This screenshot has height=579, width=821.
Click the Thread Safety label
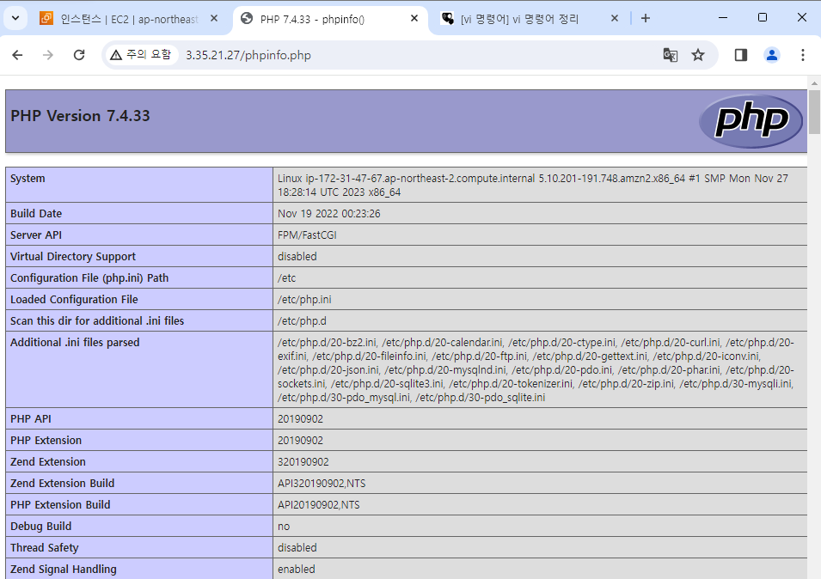(45, 547)
